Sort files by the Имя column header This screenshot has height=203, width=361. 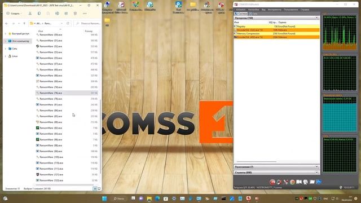(41, 31)
